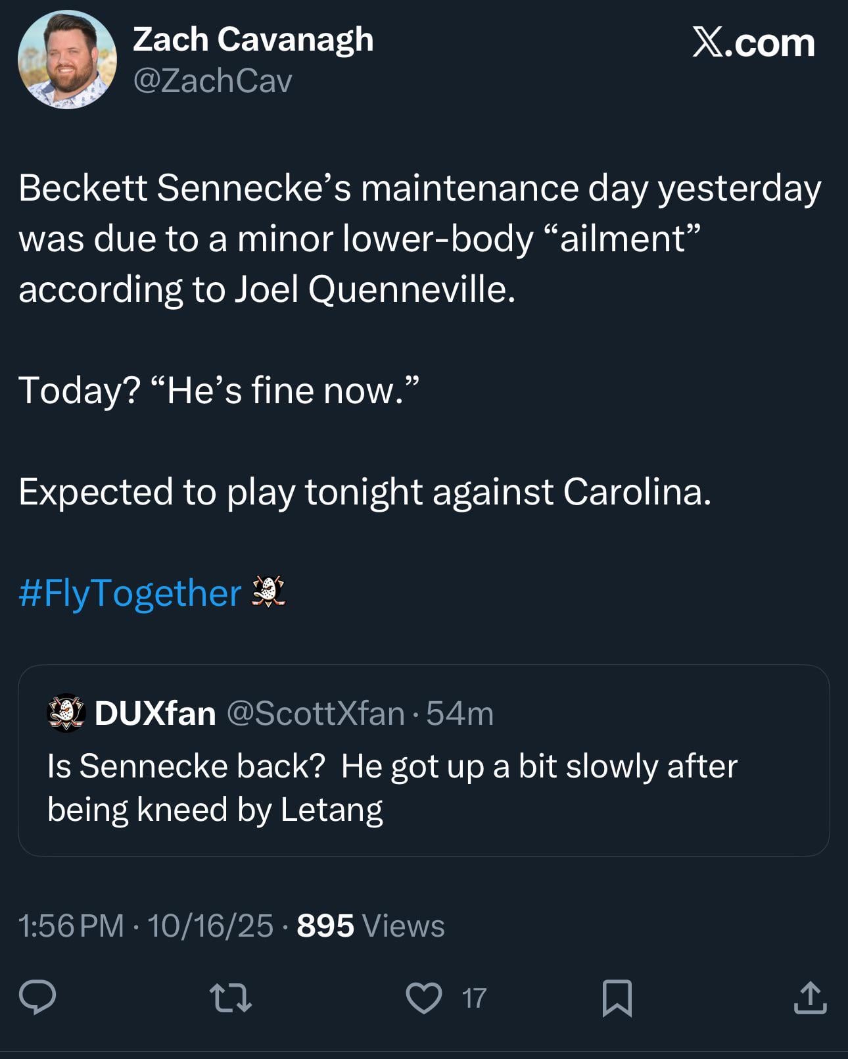Tap the share upload icon

click(810, 997)
